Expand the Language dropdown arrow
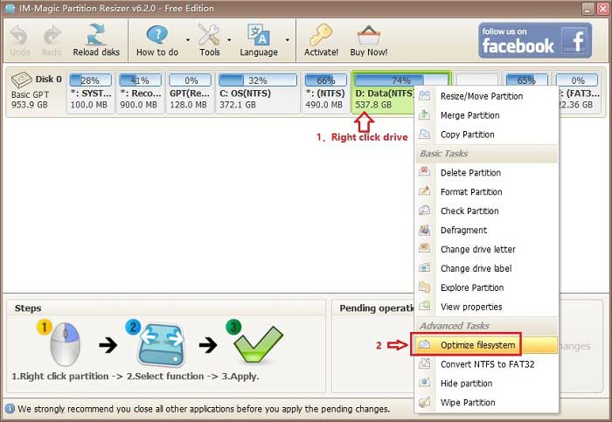This screenshot has width=612, height=422. tap(288, 40)
